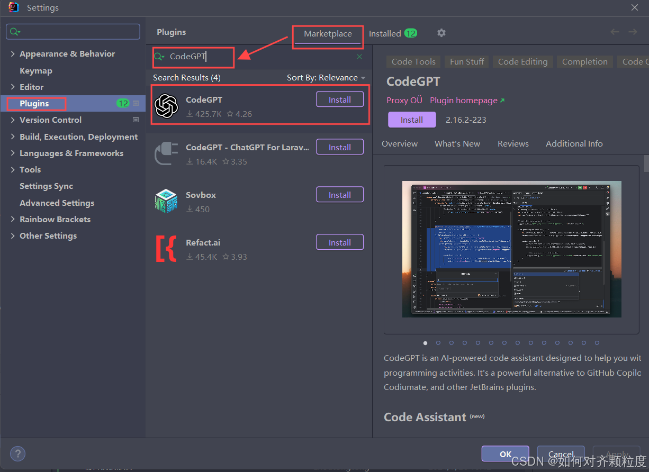Click the Completion tag
649x472 pixels.
point(585,62)
